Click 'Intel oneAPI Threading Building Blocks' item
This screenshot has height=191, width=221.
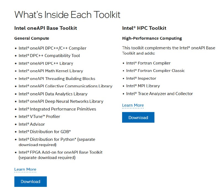[57, 79]
